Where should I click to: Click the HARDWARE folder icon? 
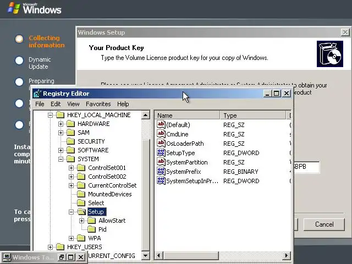pyautogui.click(x=70, y=124)
